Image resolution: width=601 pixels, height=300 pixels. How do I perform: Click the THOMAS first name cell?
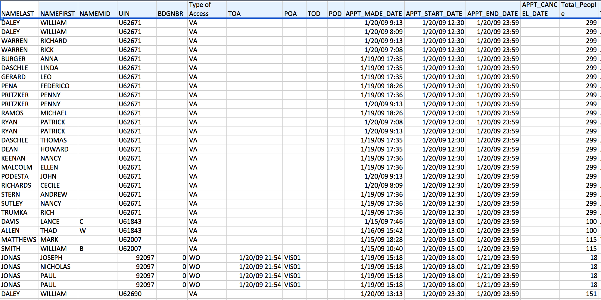[x=58, y=140]
